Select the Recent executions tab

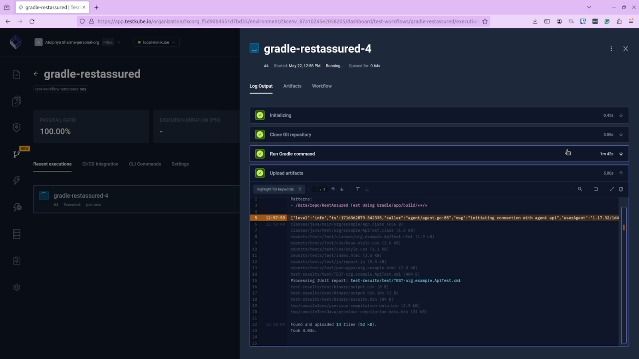pos(52,164)
